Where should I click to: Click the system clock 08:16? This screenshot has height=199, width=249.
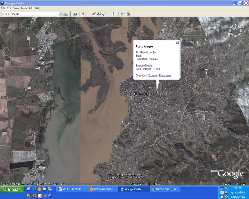point(238,188)
